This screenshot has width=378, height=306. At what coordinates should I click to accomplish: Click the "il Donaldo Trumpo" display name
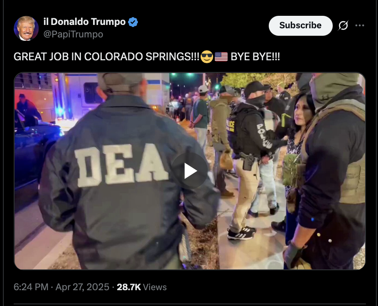click(85, 22)
